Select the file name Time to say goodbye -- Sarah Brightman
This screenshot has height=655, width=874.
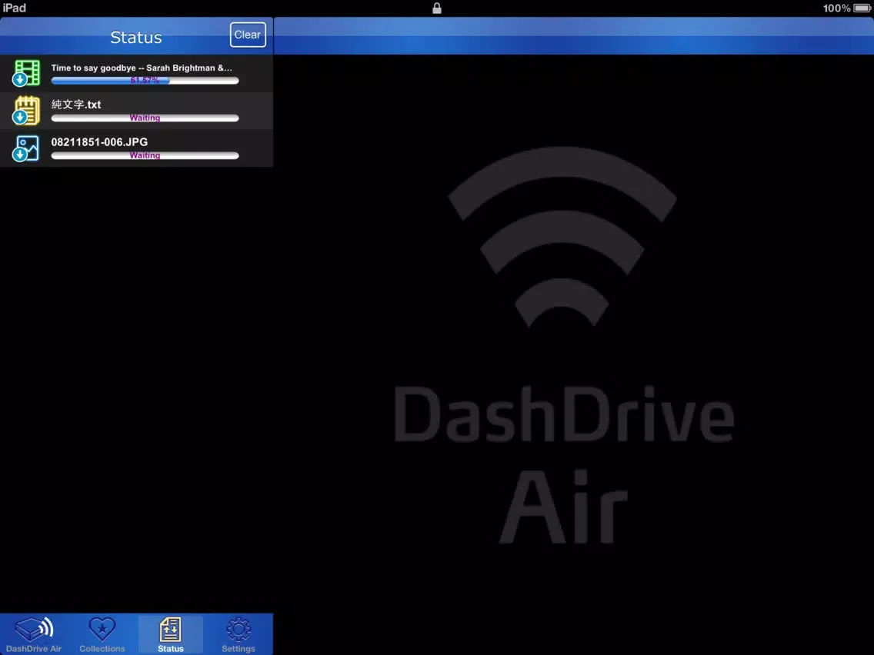(x=142, y=68)
